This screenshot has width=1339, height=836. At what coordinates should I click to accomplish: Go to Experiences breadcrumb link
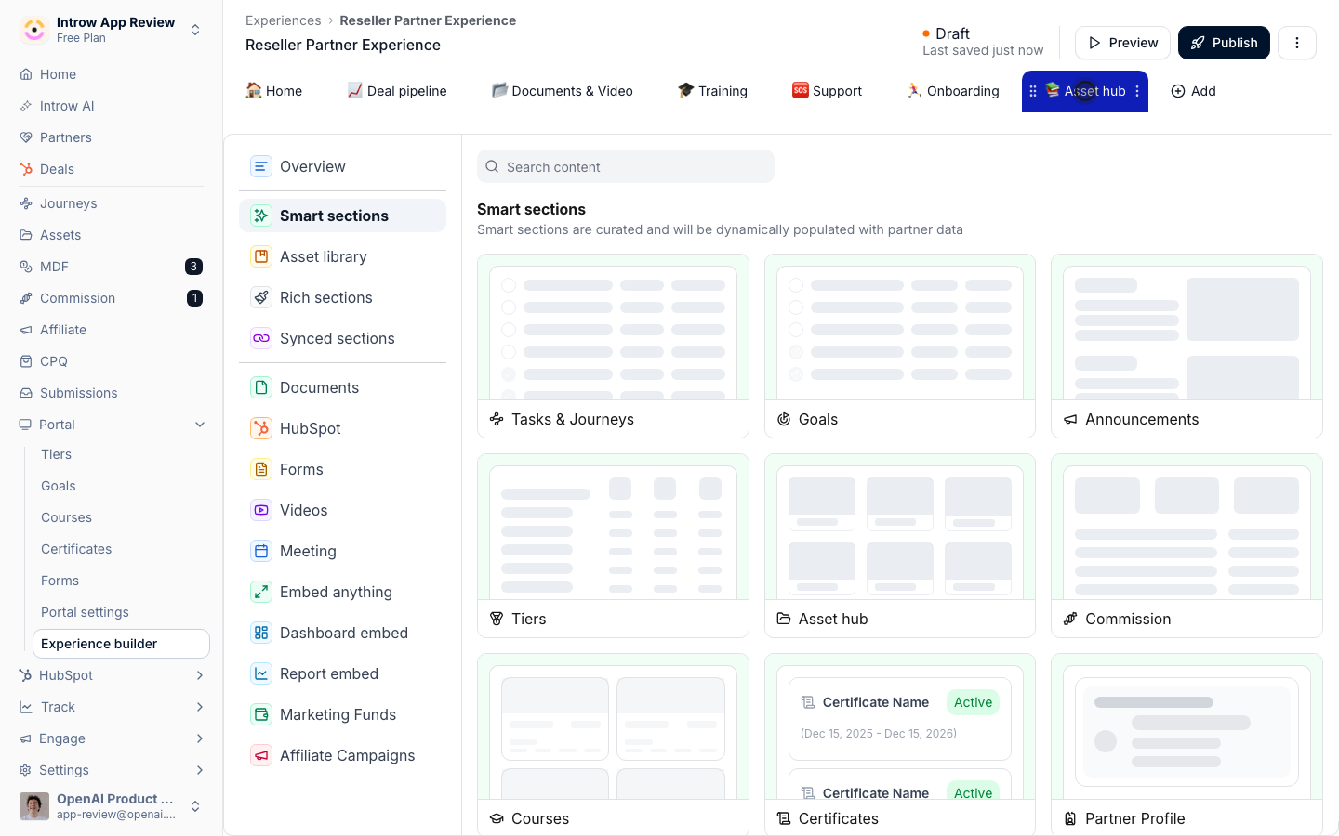pos(283,20)
